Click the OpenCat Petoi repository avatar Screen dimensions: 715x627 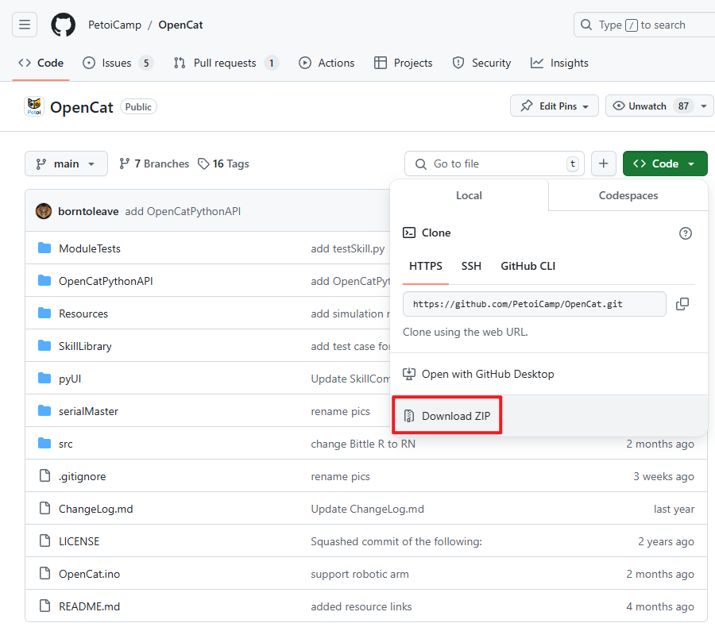pos(34,106)
